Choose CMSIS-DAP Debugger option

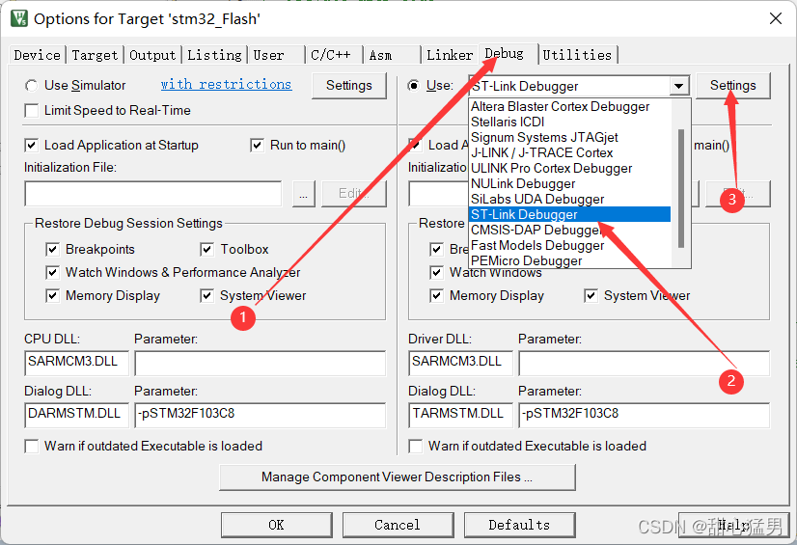[x=569, y=231]
